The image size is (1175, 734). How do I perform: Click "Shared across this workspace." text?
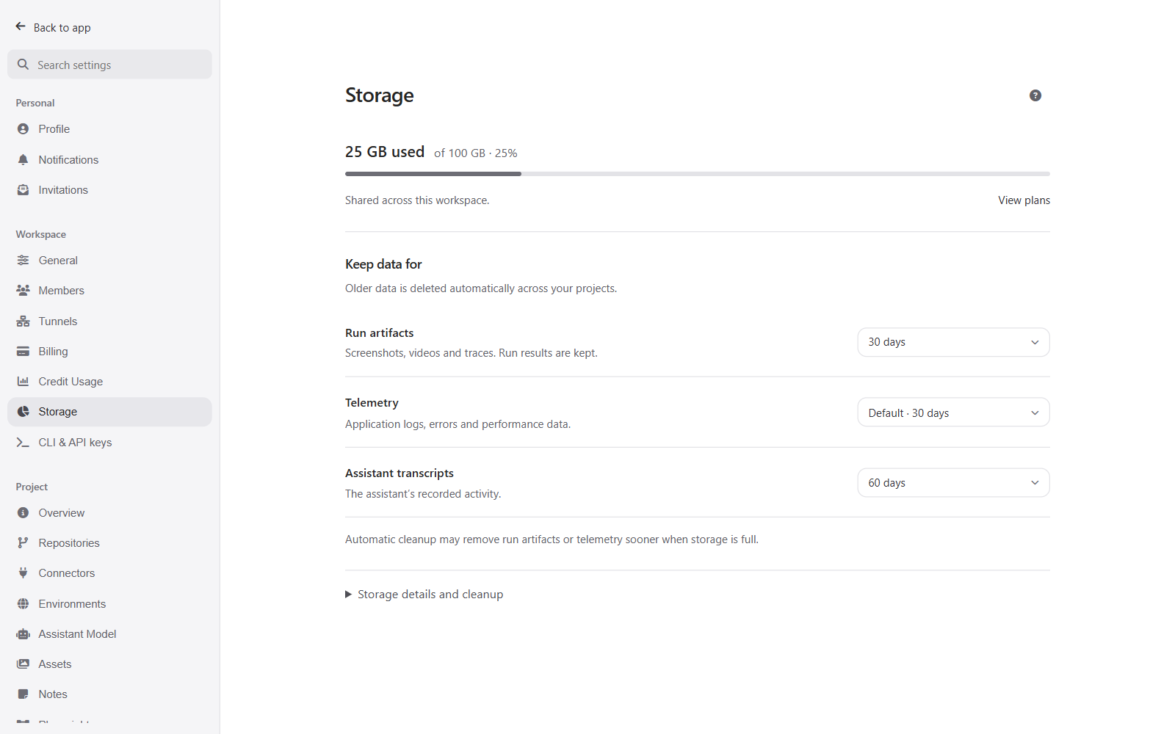(417, 200)
